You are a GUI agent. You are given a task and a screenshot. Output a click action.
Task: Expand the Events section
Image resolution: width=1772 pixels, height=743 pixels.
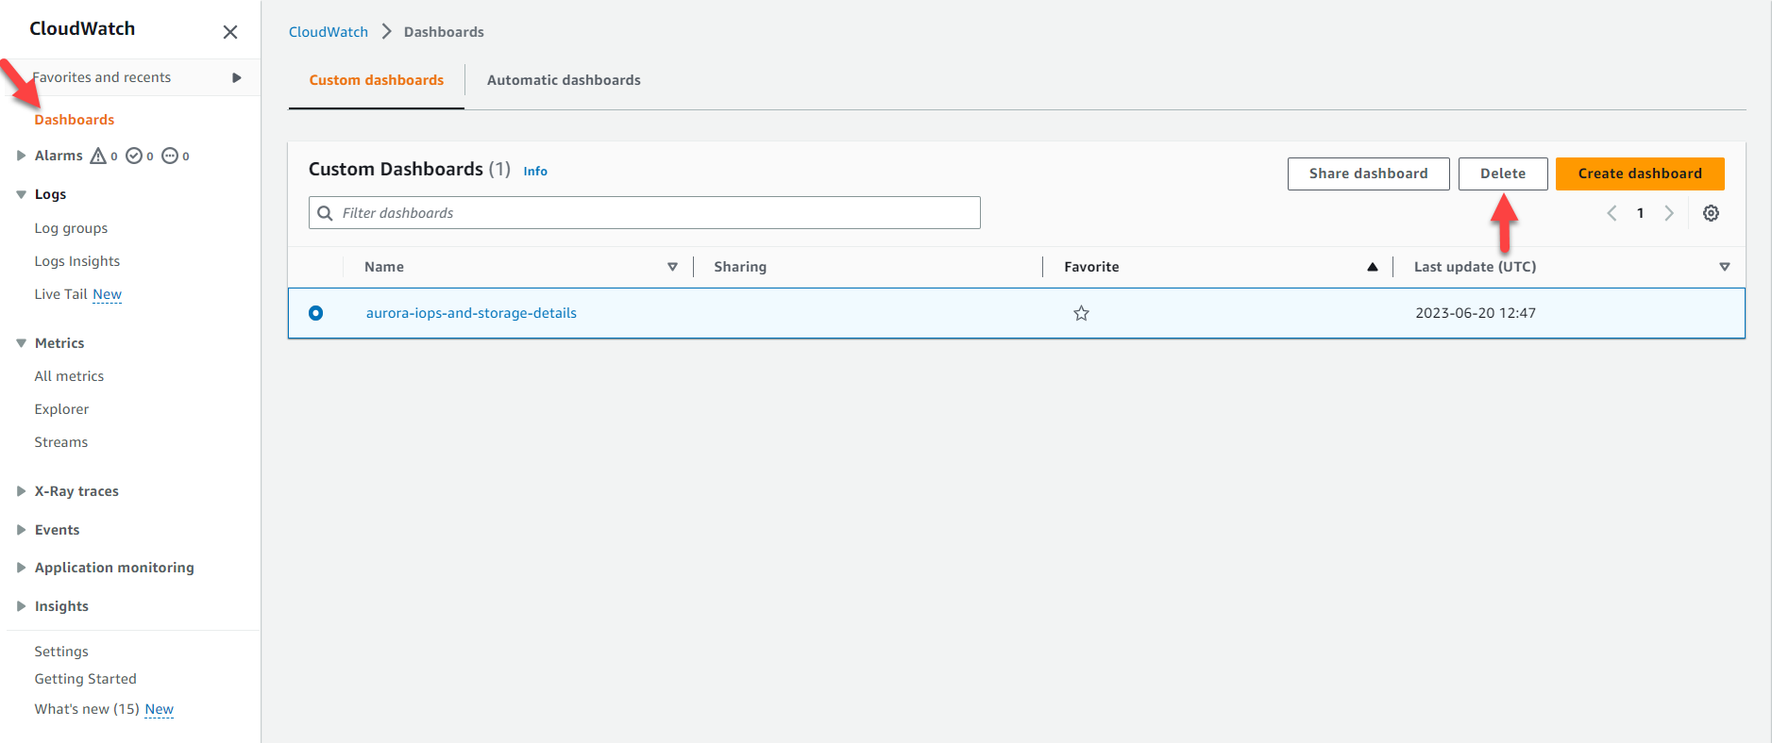tap(21, 530)
